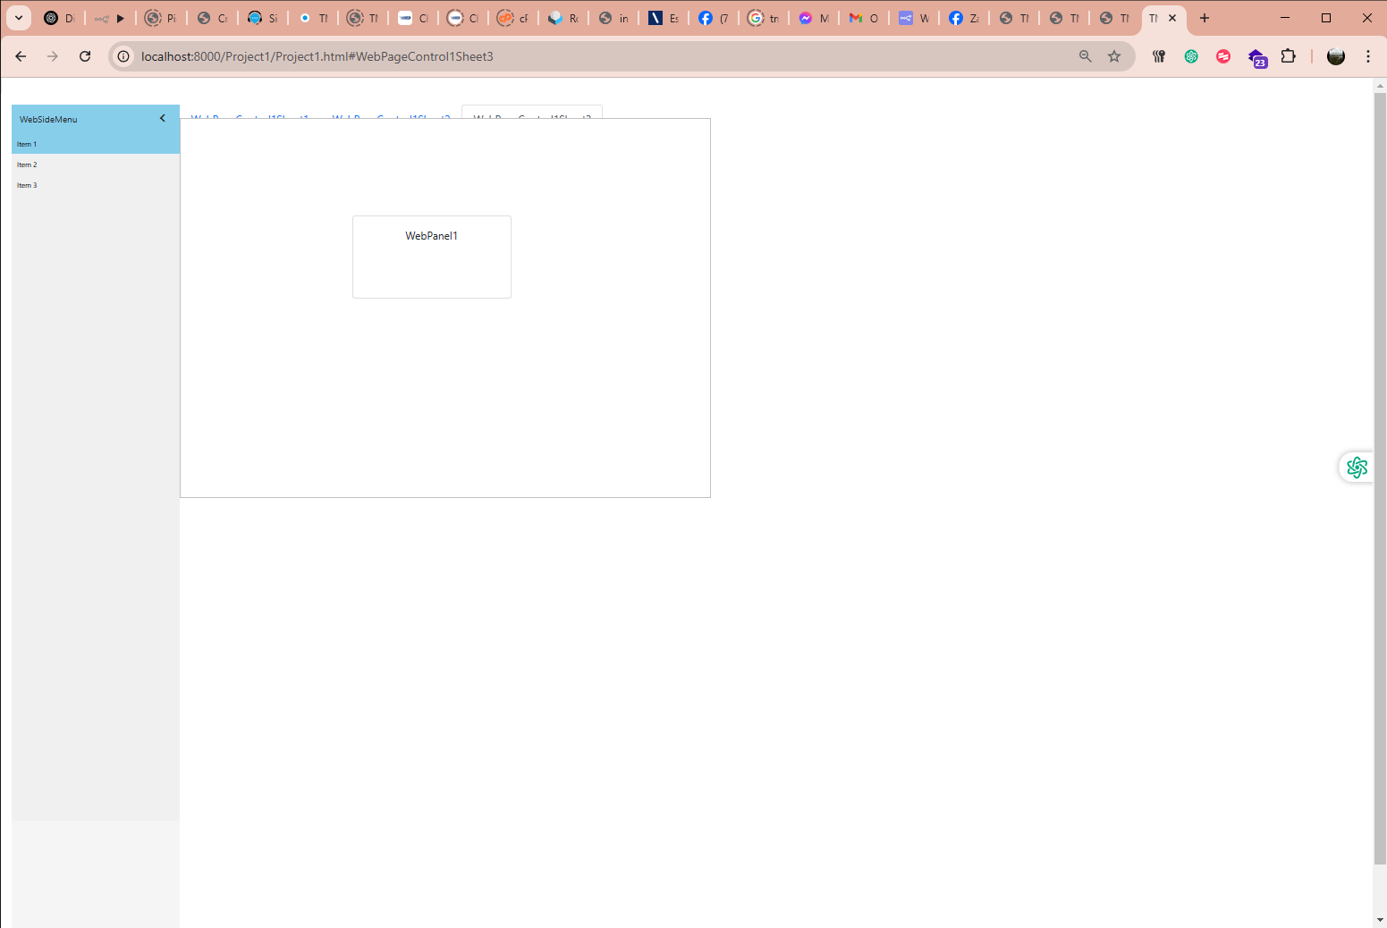1387x928 pixels.
Task: Switch to the purple W browser tab
Action: (913, 18)
